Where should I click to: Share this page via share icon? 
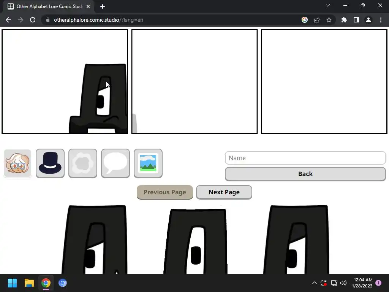point(317,20)
